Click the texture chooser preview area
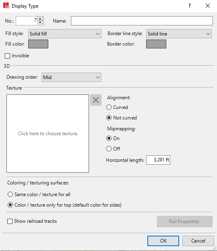217x251 pixels. (48, 134)
